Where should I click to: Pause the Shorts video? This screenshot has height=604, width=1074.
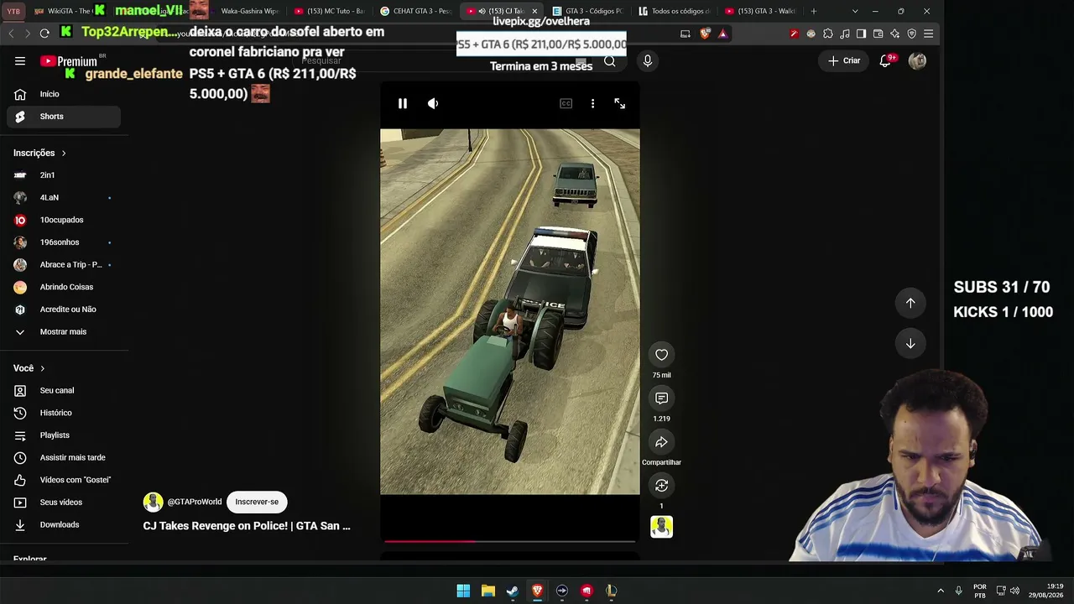[x=403, y=104]
